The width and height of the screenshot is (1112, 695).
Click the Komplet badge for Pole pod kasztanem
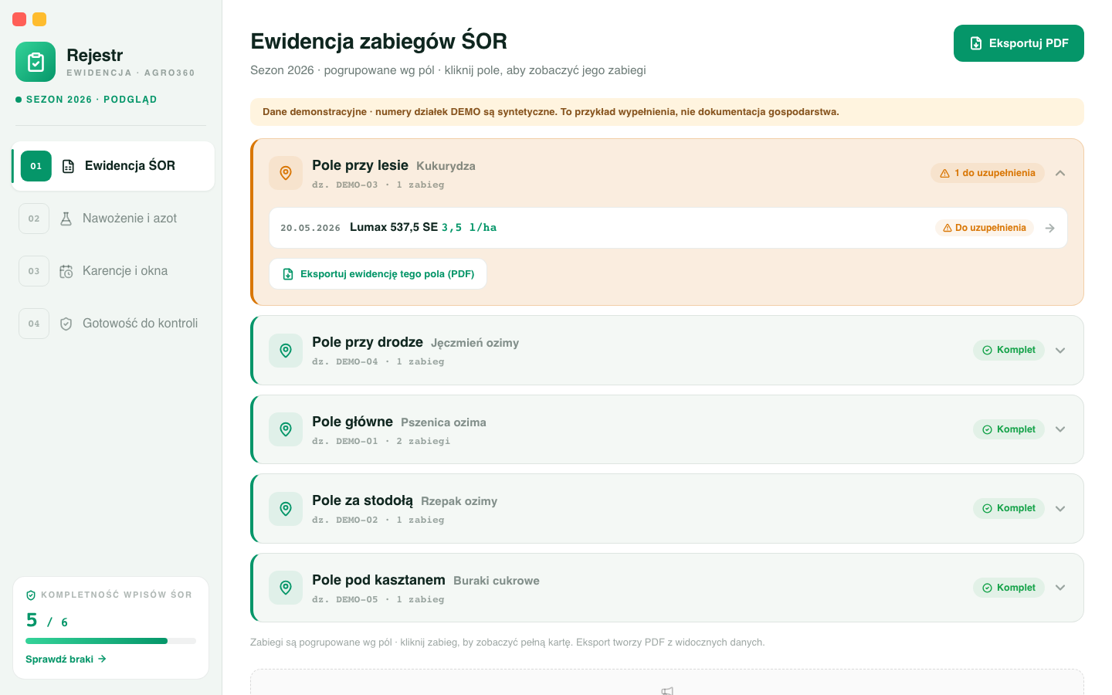(1009, 588)
